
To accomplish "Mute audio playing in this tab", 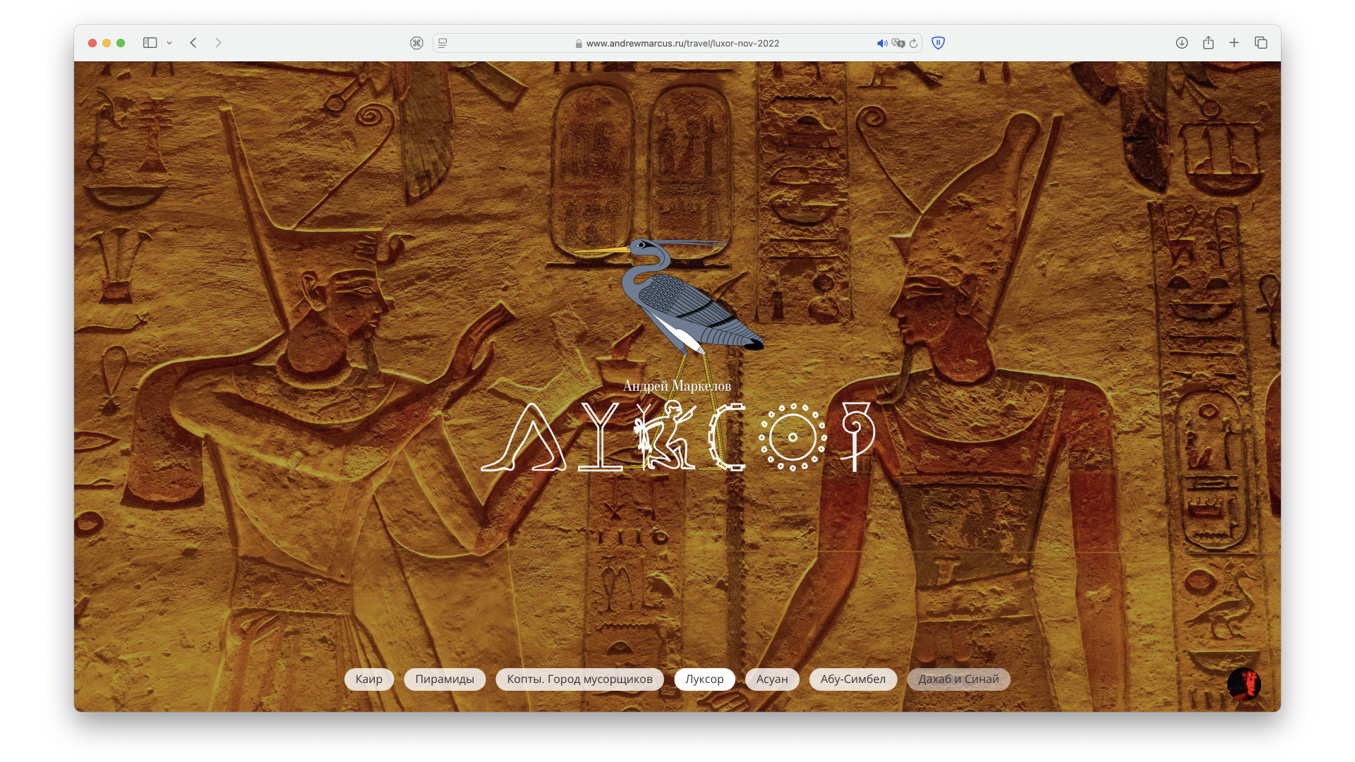I will click(x=882, y=43).
